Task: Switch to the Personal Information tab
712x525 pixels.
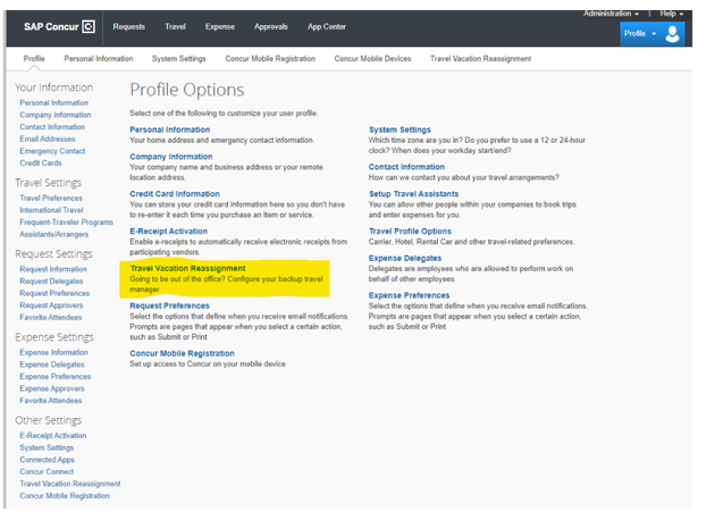Action: (x=98, y=59)
